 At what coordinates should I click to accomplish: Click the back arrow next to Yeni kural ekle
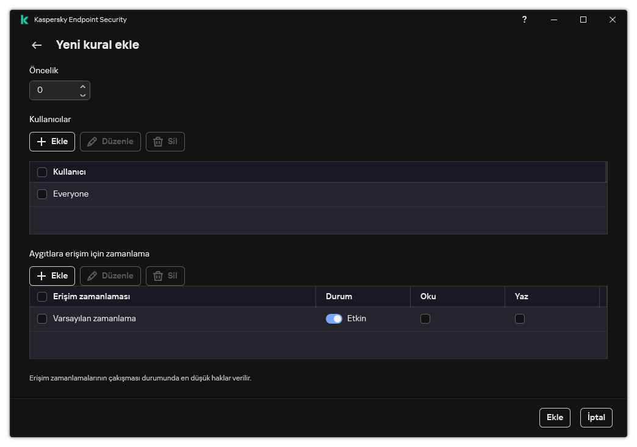click(x=37, y=45)
